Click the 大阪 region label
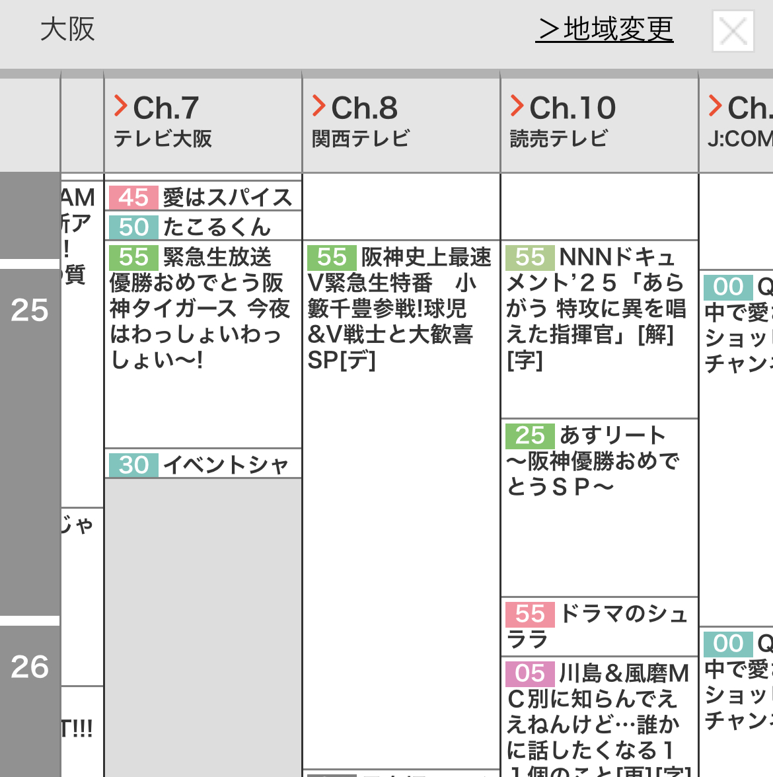Viewport: 773px width, 777px height. tap(67, 29)
